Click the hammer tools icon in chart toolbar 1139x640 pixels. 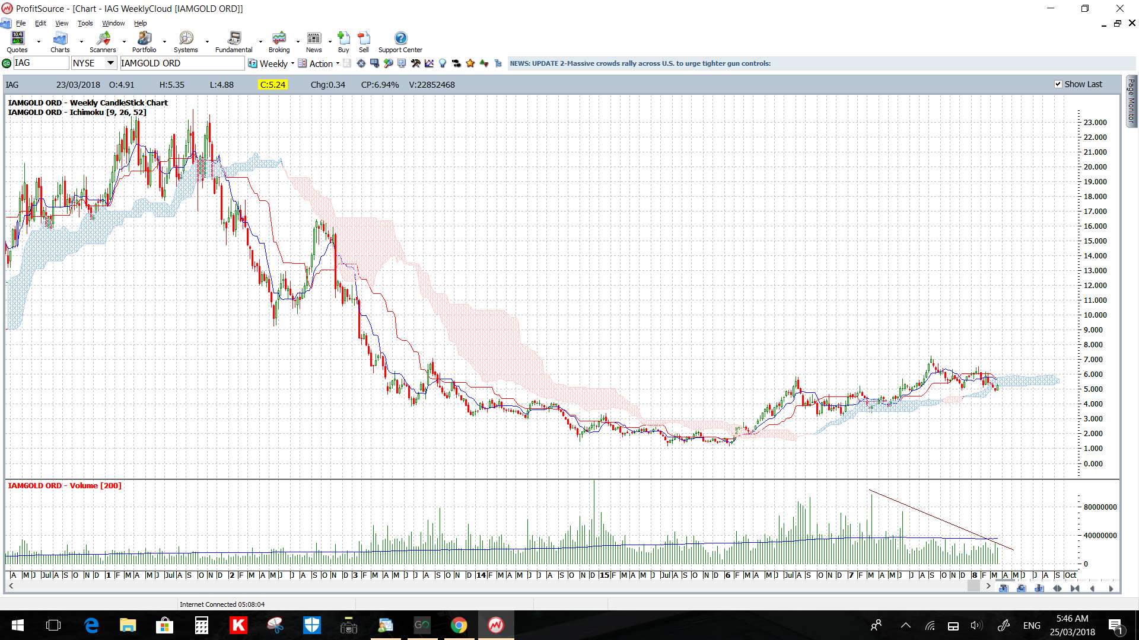tap(415, 63)
